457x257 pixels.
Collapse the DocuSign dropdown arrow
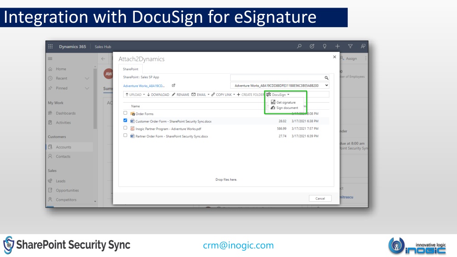pyautogui.click(x=288, y=95)
